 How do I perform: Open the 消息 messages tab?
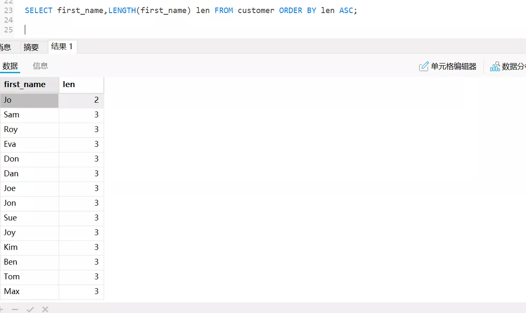coord(6,47)
